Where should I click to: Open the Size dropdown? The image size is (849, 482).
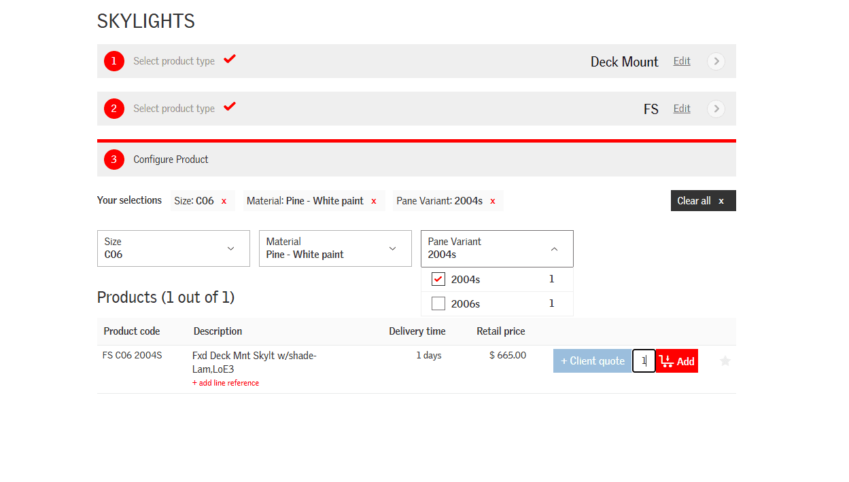coord(173,248)
